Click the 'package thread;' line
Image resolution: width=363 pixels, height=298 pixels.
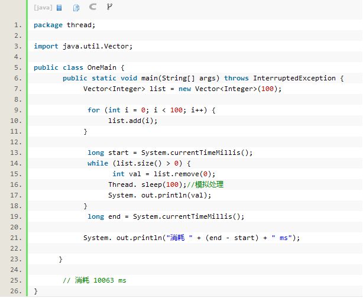[x=64, y=25]
